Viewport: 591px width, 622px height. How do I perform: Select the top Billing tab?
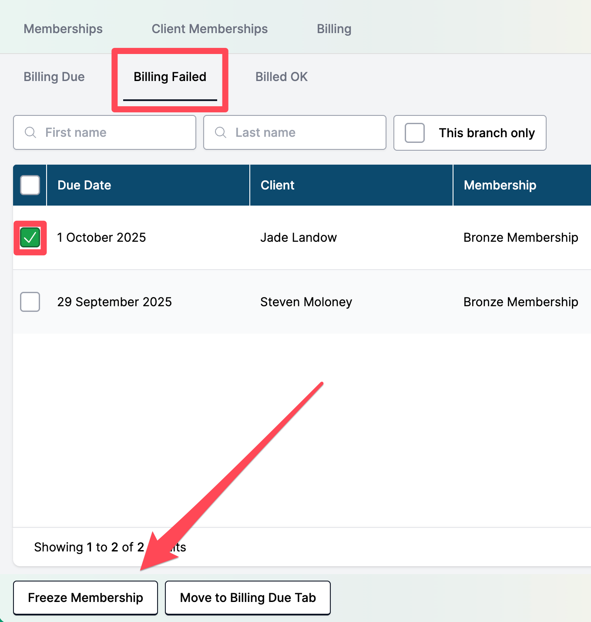[334, 29]
